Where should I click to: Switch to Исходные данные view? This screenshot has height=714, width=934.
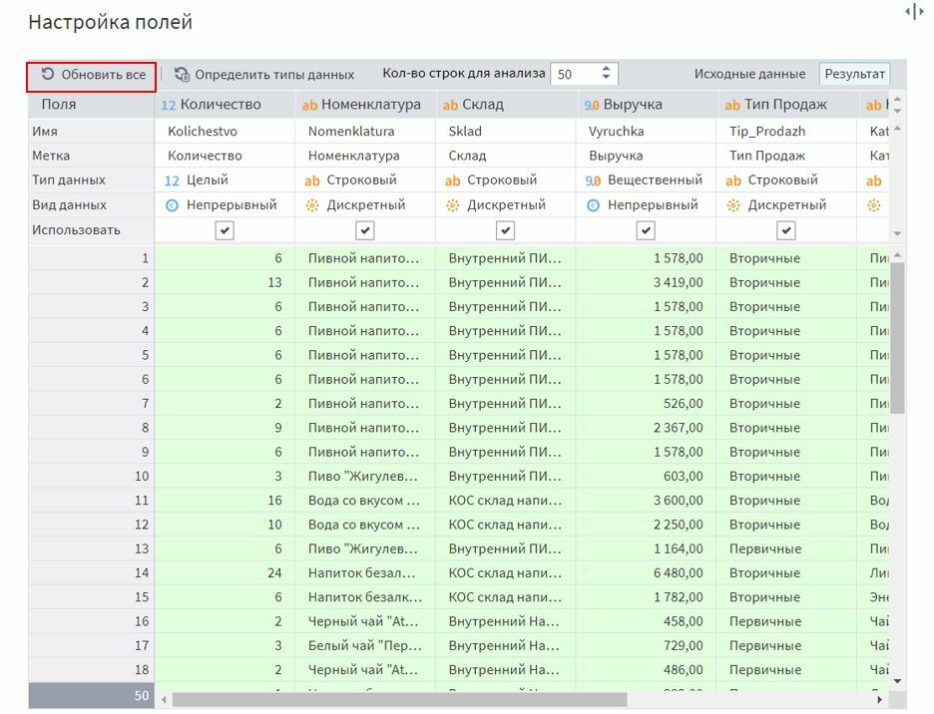[x=749, y=74]
